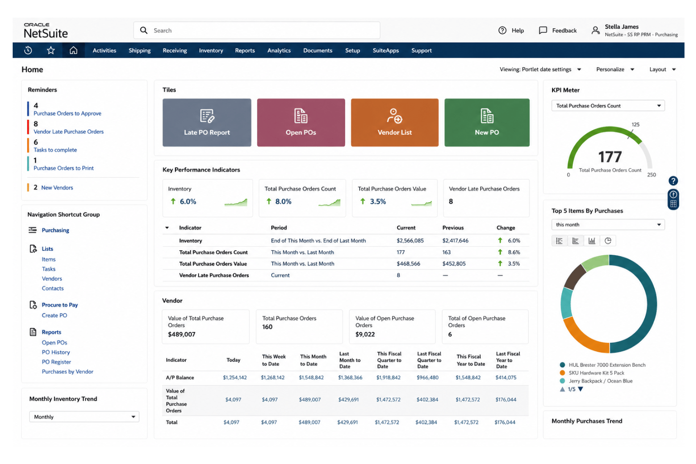The width and height of the screenshot is (696, 464).
Task: Click the grid icon in side pill
Action: click(673, 204)
